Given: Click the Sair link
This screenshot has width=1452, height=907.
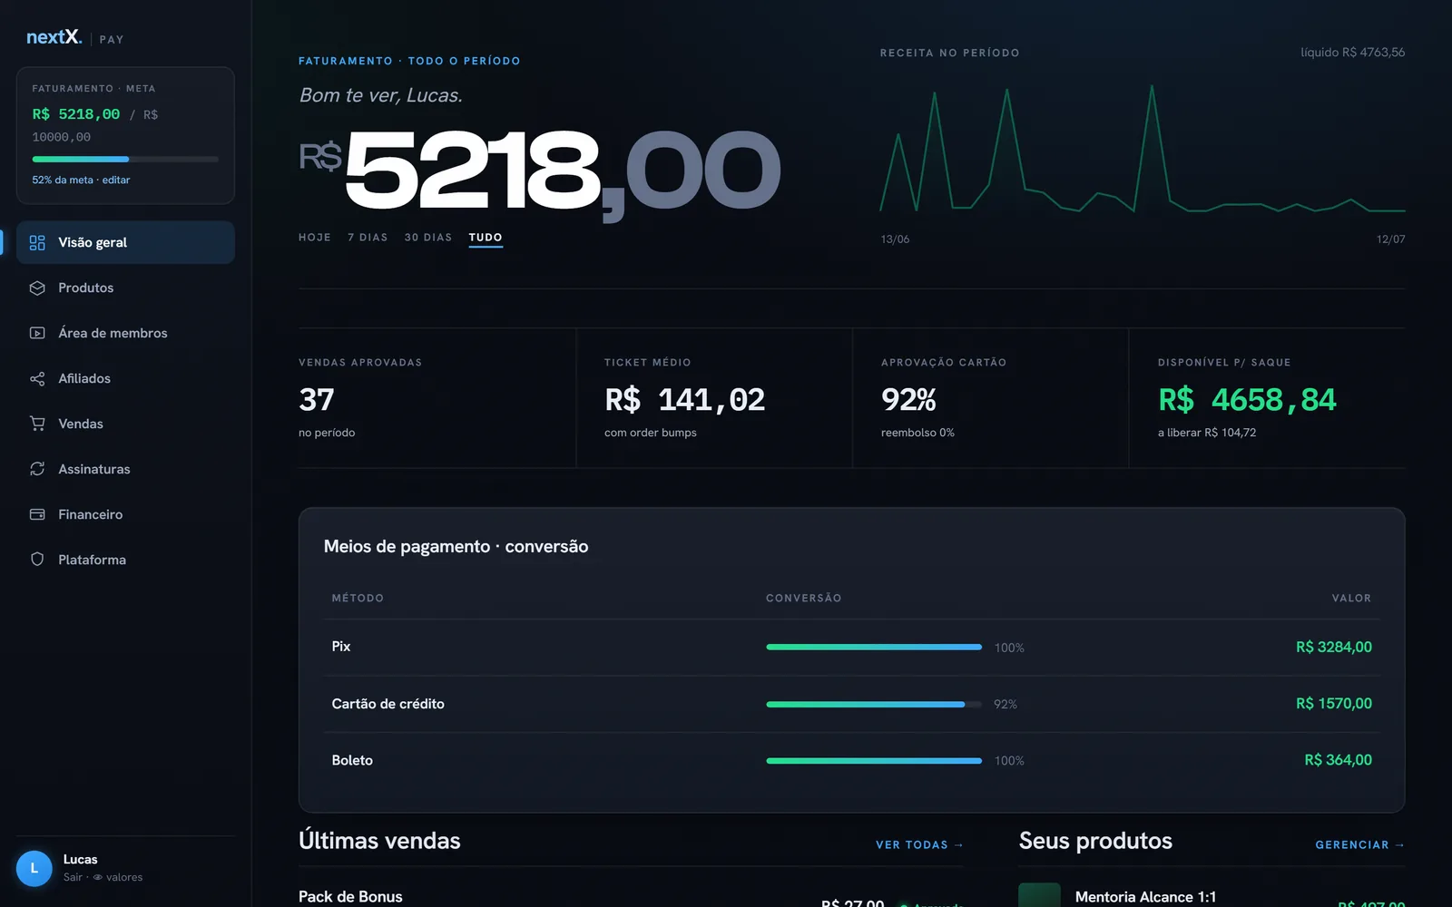Looking at the screenshot, I should [x=73, y=877].
